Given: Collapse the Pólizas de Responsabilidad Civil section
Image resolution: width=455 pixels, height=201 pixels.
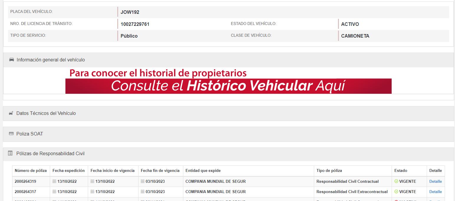Looking at the screenshot, I should coord(50,154).
